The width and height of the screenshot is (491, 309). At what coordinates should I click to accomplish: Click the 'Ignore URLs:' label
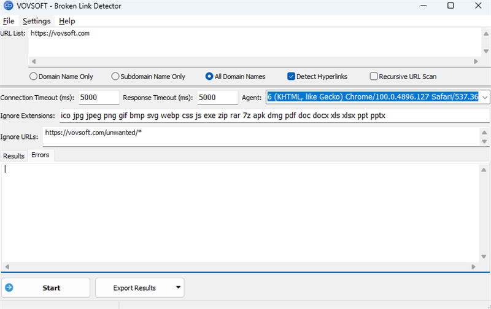[19, 137]
